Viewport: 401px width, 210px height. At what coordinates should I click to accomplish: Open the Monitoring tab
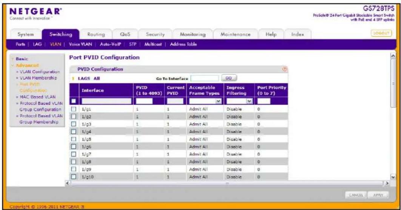(x=193, y=34)
